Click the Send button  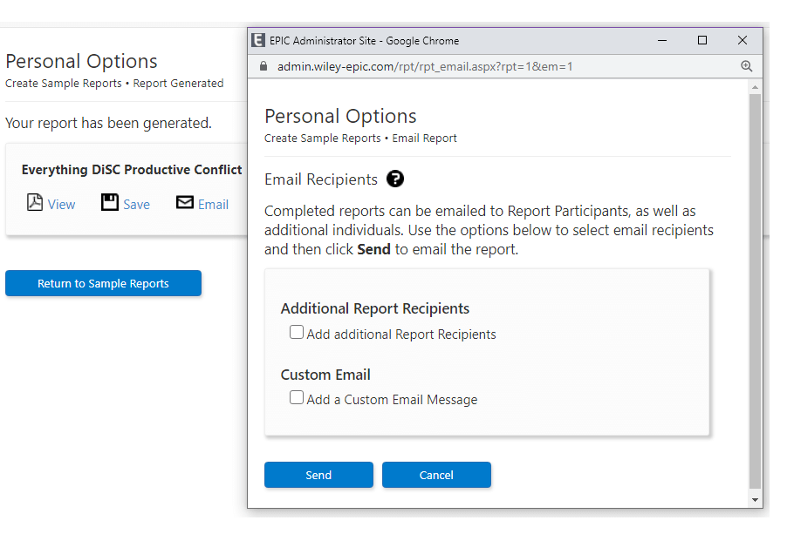coord(318,475)
